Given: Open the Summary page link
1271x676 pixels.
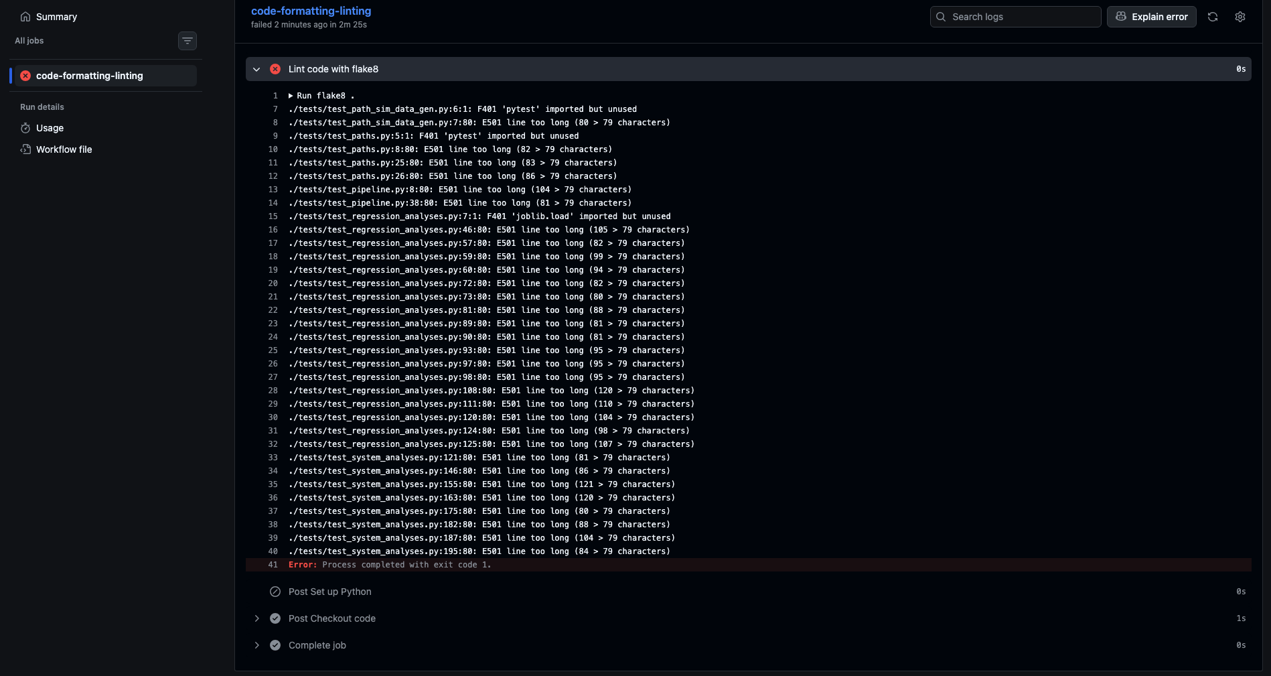Looking at the screenshot, I should pos(56,17).
